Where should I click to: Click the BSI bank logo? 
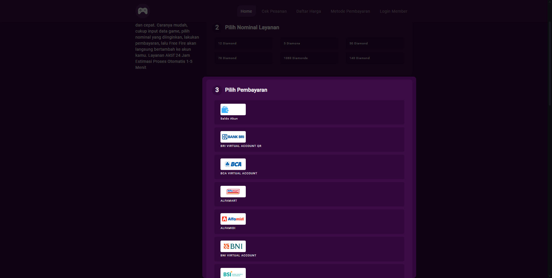pyautogui.click(x=233, y=273)
